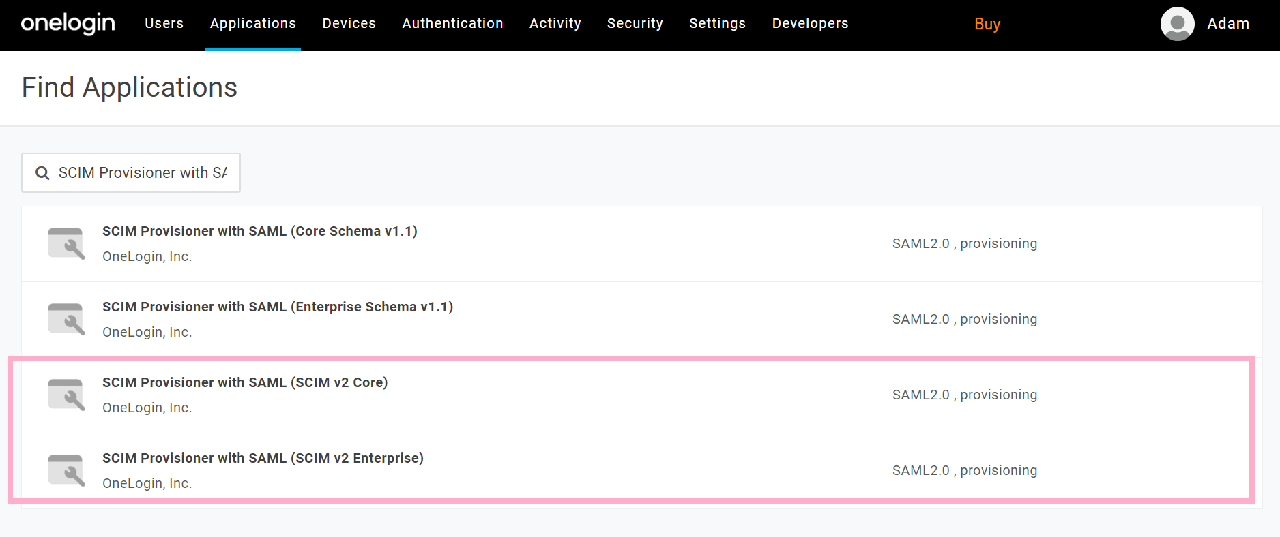Viewport: 1280px width, 537px height.
Task: Click the orange Buy link
Action: 987,24
